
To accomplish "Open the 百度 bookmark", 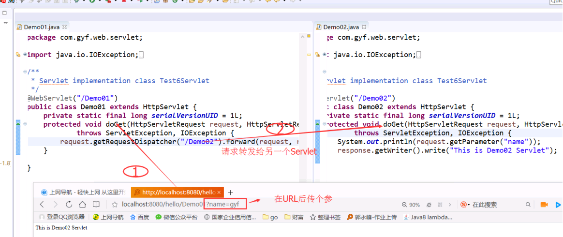I will pyautogui.click(x=140, y=217).
